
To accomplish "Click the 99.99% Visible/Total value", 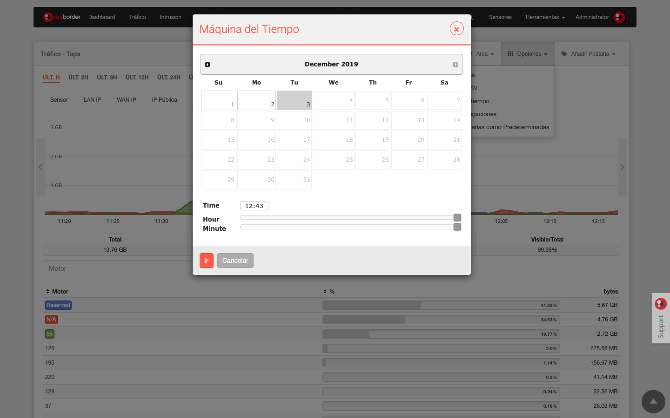I will 547,250.
